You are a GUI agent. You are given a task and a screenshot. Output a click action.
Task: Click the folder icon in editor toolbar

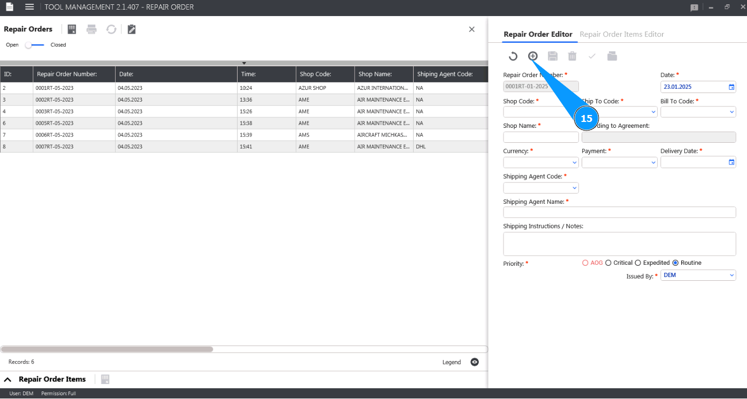(x=612, y=56)
